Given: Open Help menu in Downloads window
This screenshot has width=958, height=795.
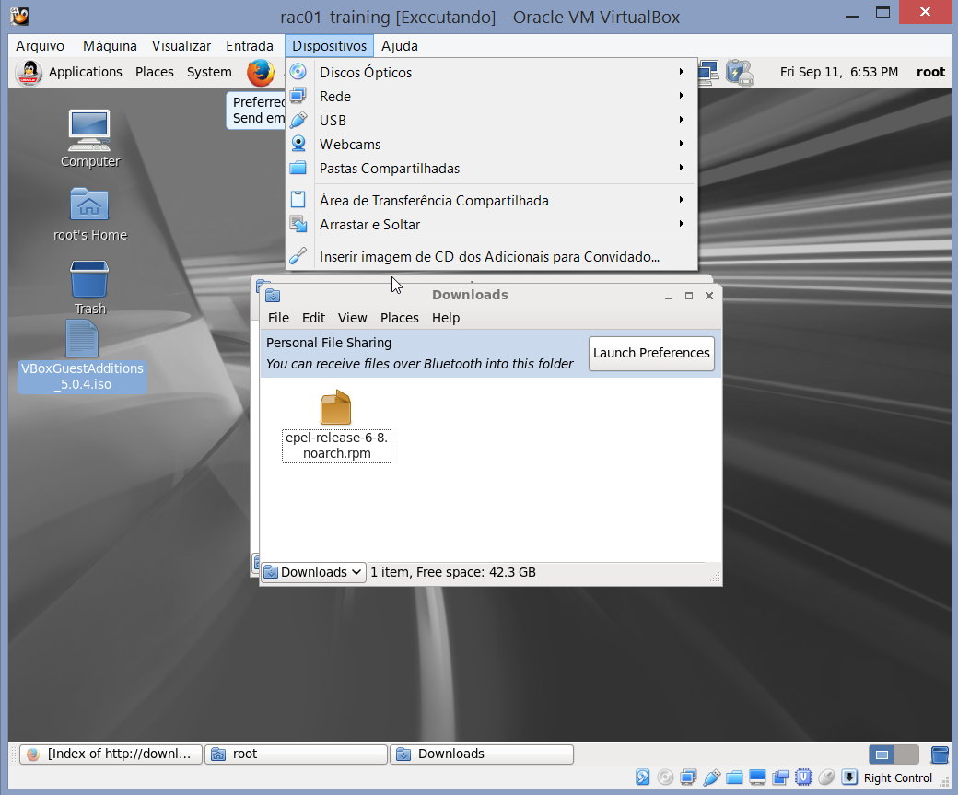Looking at the screenshot, I should pyautogui.click(x=446, y=318).
